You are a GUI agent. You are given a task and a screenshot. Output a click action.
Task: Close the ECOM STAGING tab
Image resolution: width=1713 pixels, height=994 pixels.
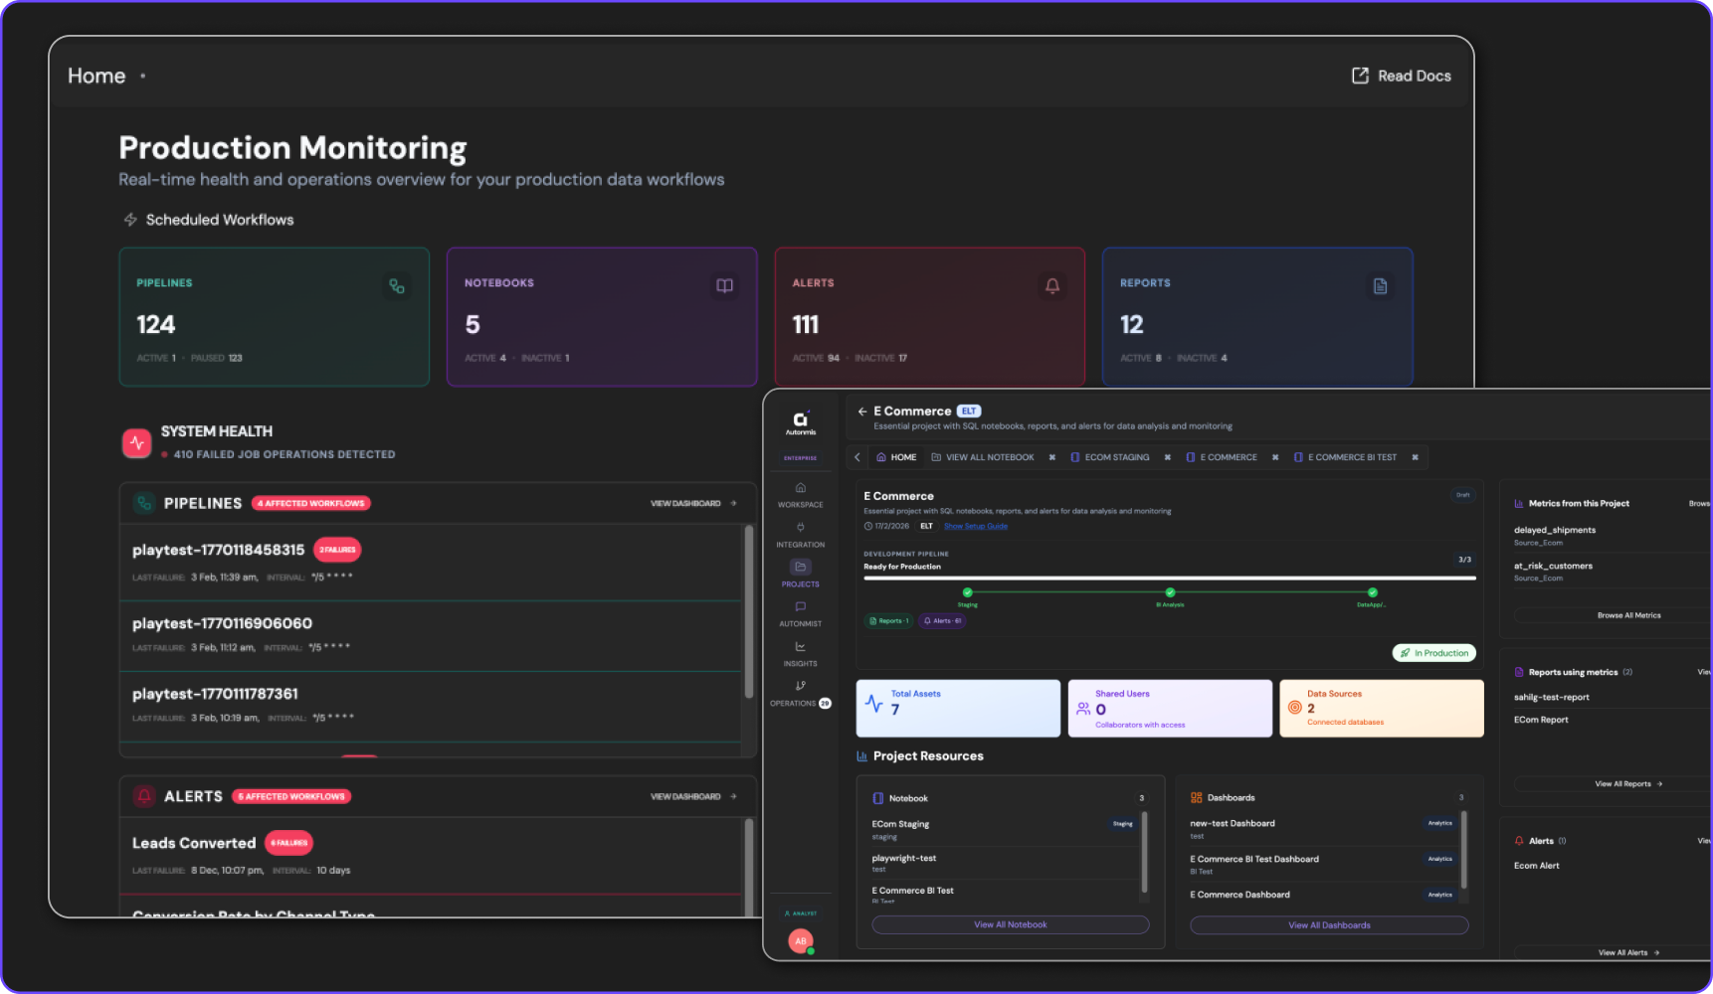[x=1167, y=457]
